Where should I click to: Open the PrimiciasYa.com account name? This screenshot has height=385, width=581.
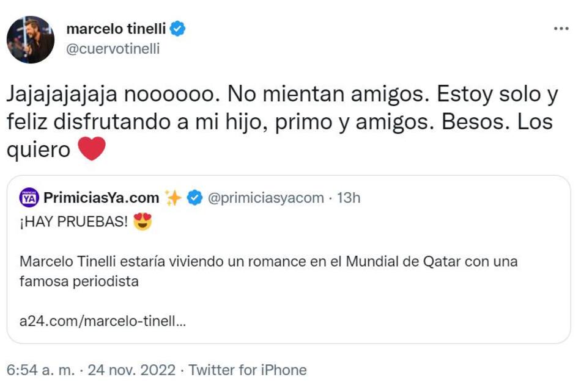point(101,198)
